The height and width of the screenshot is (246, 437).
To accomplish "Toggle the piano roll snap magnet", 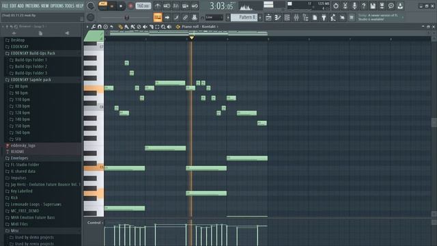I will pyautogui.click(x=100, y=27).
